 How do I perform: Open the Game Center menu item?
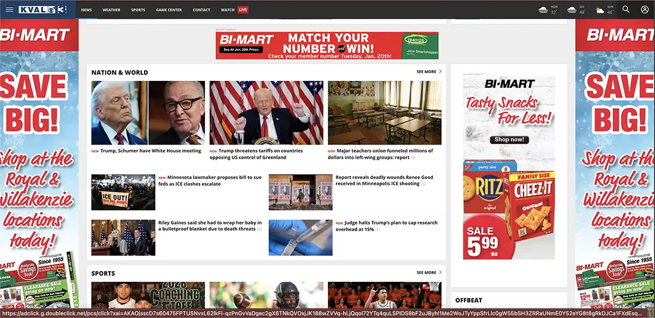pyautogui.click(x=169, y=10)
